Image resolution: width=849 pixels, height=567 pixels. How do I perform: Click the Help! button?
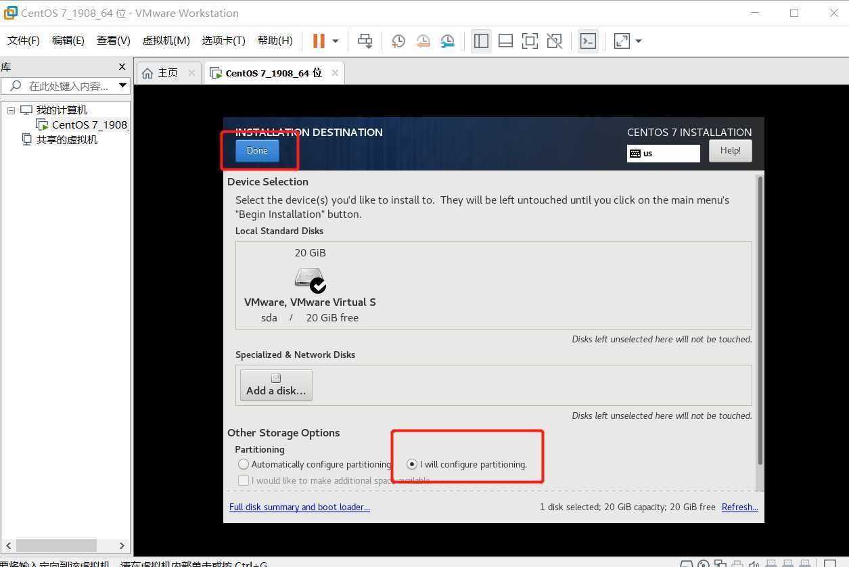(x=730, y=151)
